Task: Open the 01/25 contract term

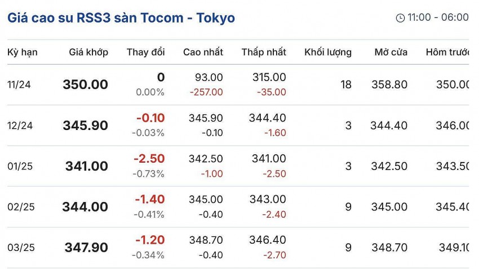Action: tap(20, 166)
